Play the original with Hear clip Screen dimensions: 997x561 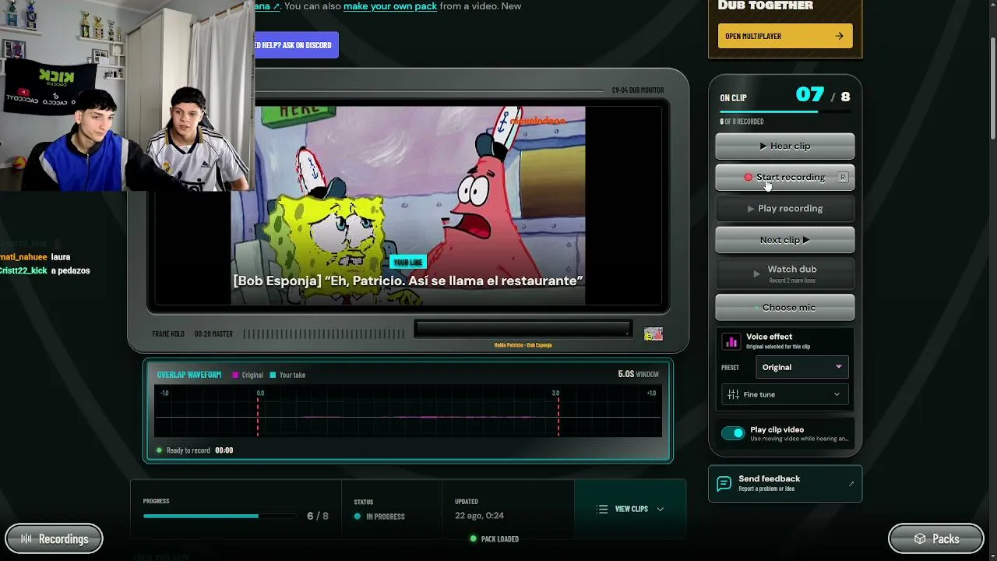pyautogui.click(x=784, y=146)
